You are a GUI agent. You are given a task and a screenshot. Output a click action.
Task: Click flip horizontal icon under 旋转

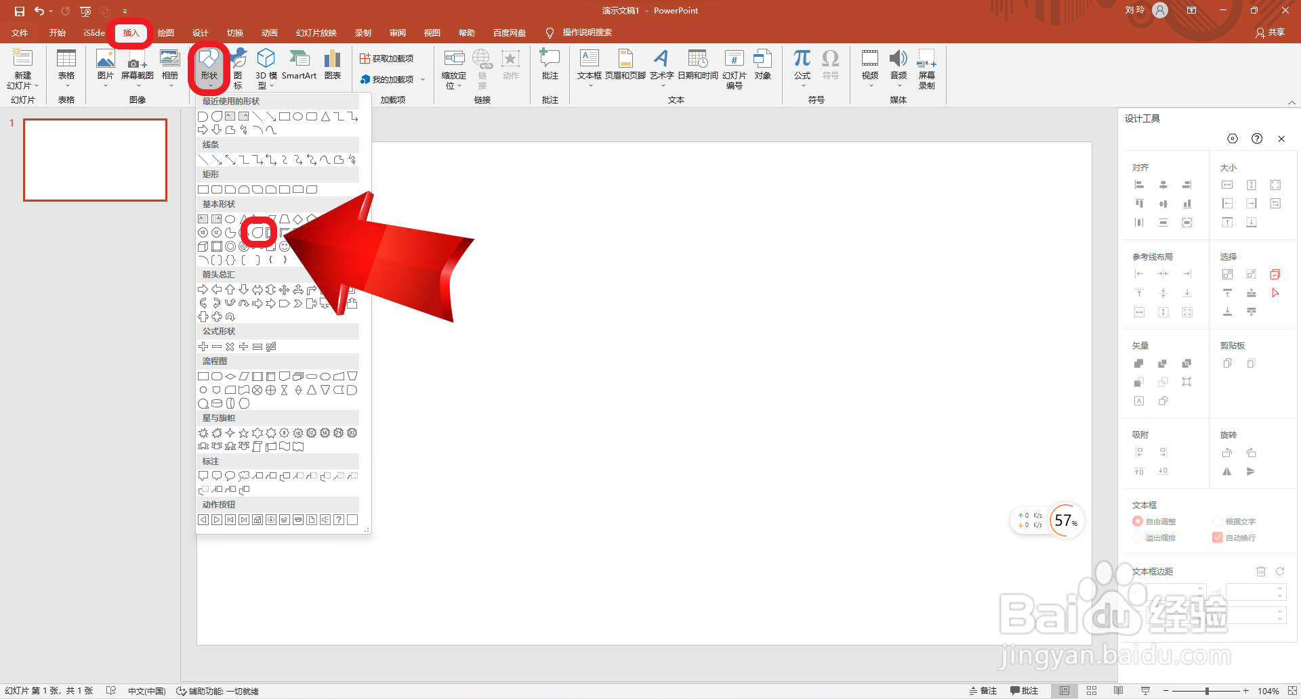(1227, 472)
